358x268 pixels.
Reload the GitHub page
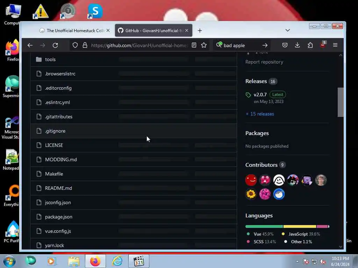coord(55,45)
